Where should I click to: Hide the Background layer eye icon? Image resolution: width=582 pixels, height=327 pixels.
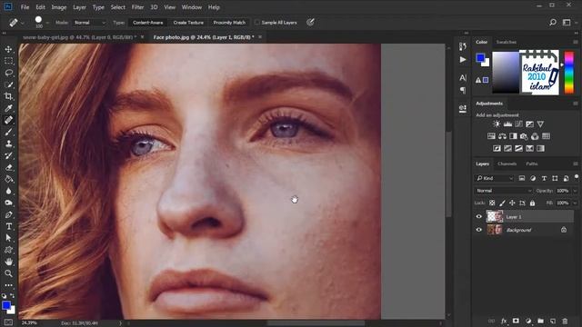479,230
